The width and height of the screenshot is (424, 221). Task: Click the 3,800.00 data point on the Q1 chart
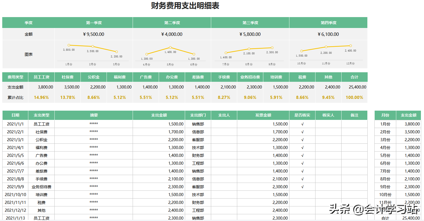(x=69, y=45)
